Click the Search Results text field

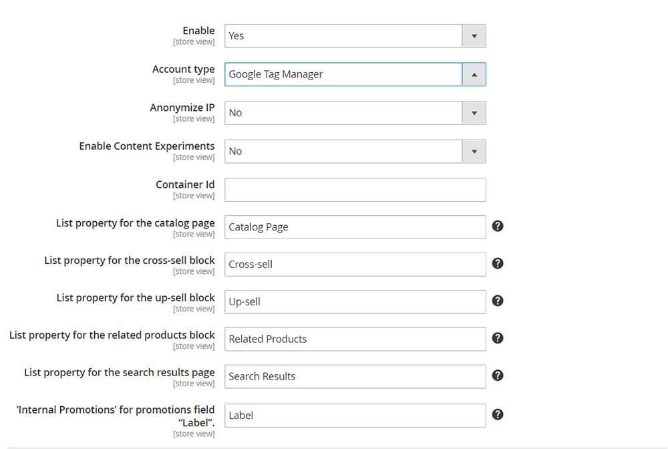point(354,376)
